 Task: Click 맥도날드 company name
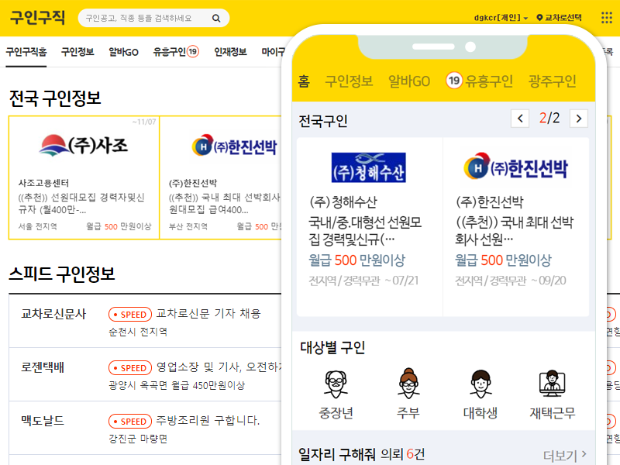[43, 421]
